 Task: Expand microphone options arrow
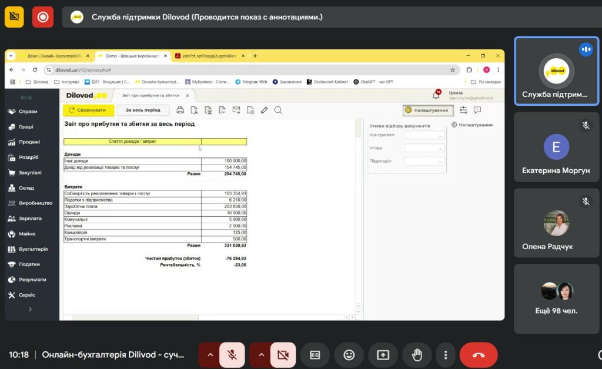point(210,355)
